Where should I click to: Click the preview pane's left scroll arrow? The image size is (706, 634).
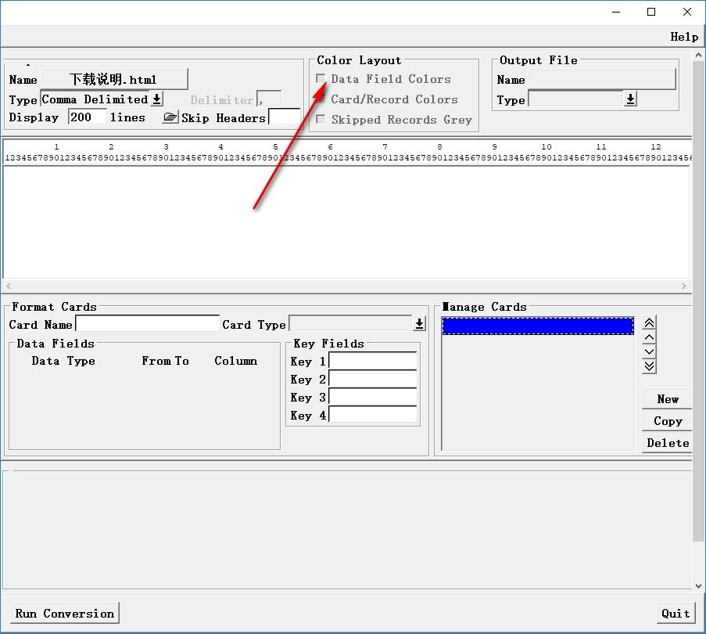click(9, 286)
